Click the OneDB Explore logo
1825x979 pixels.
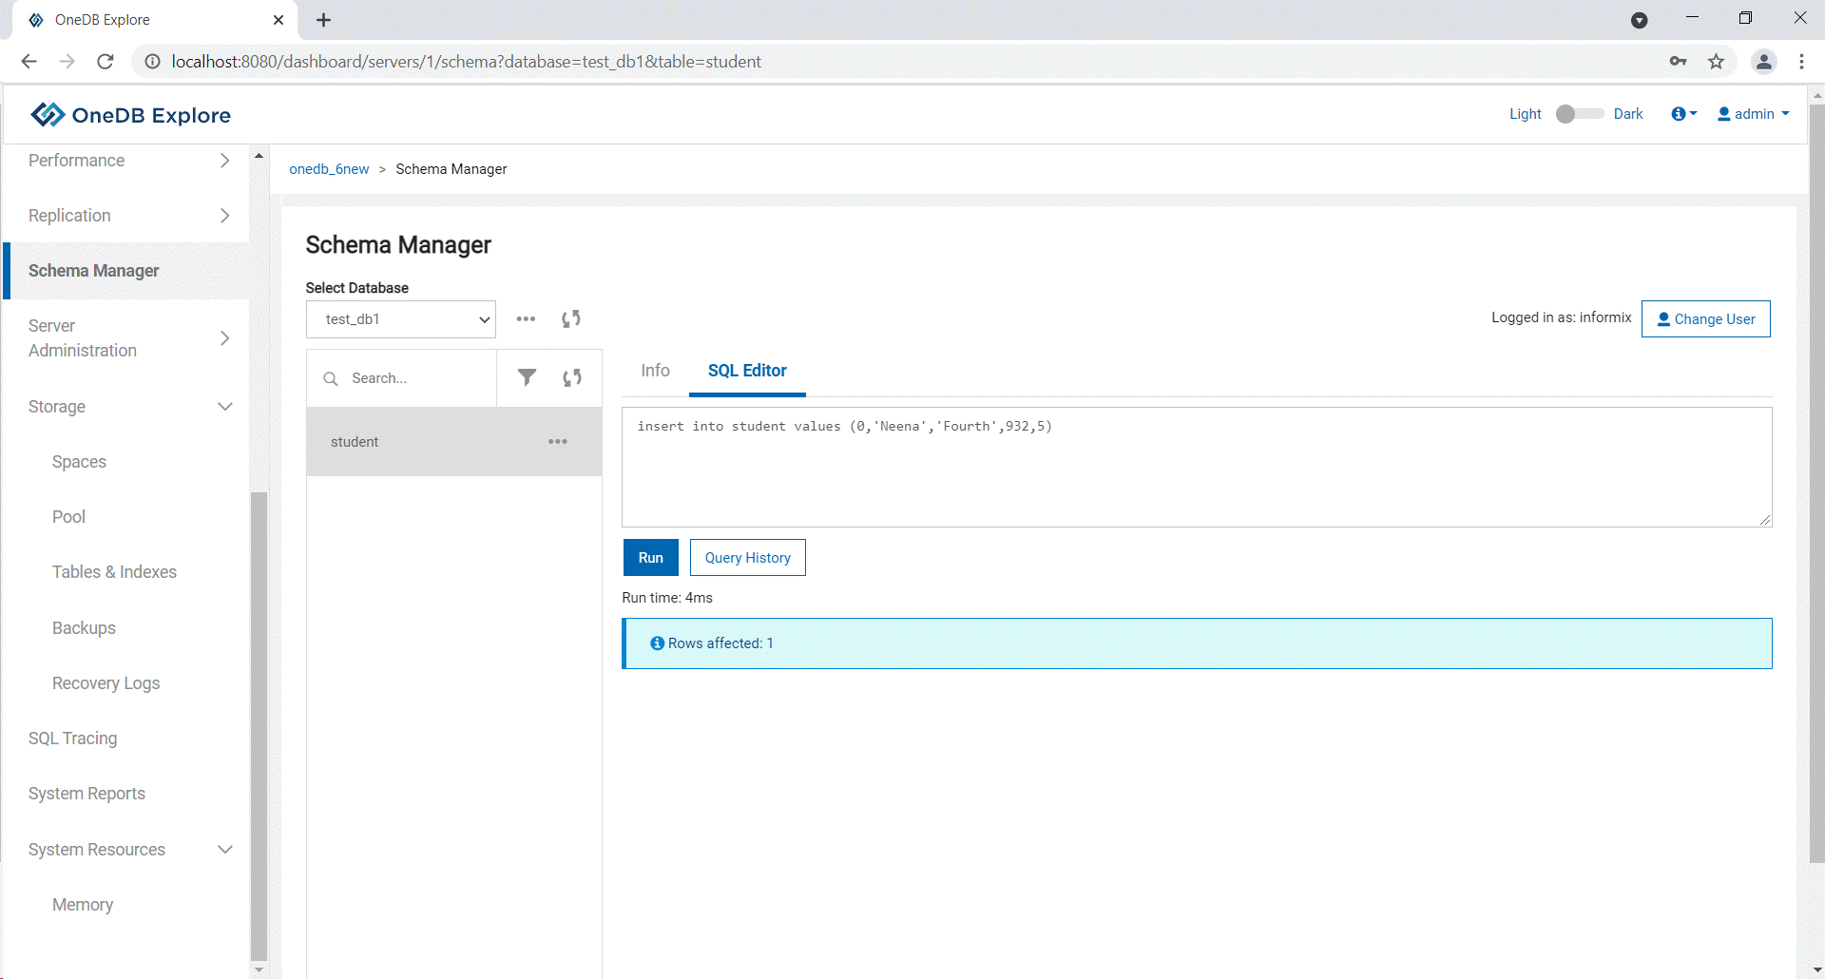coord(130,115)
